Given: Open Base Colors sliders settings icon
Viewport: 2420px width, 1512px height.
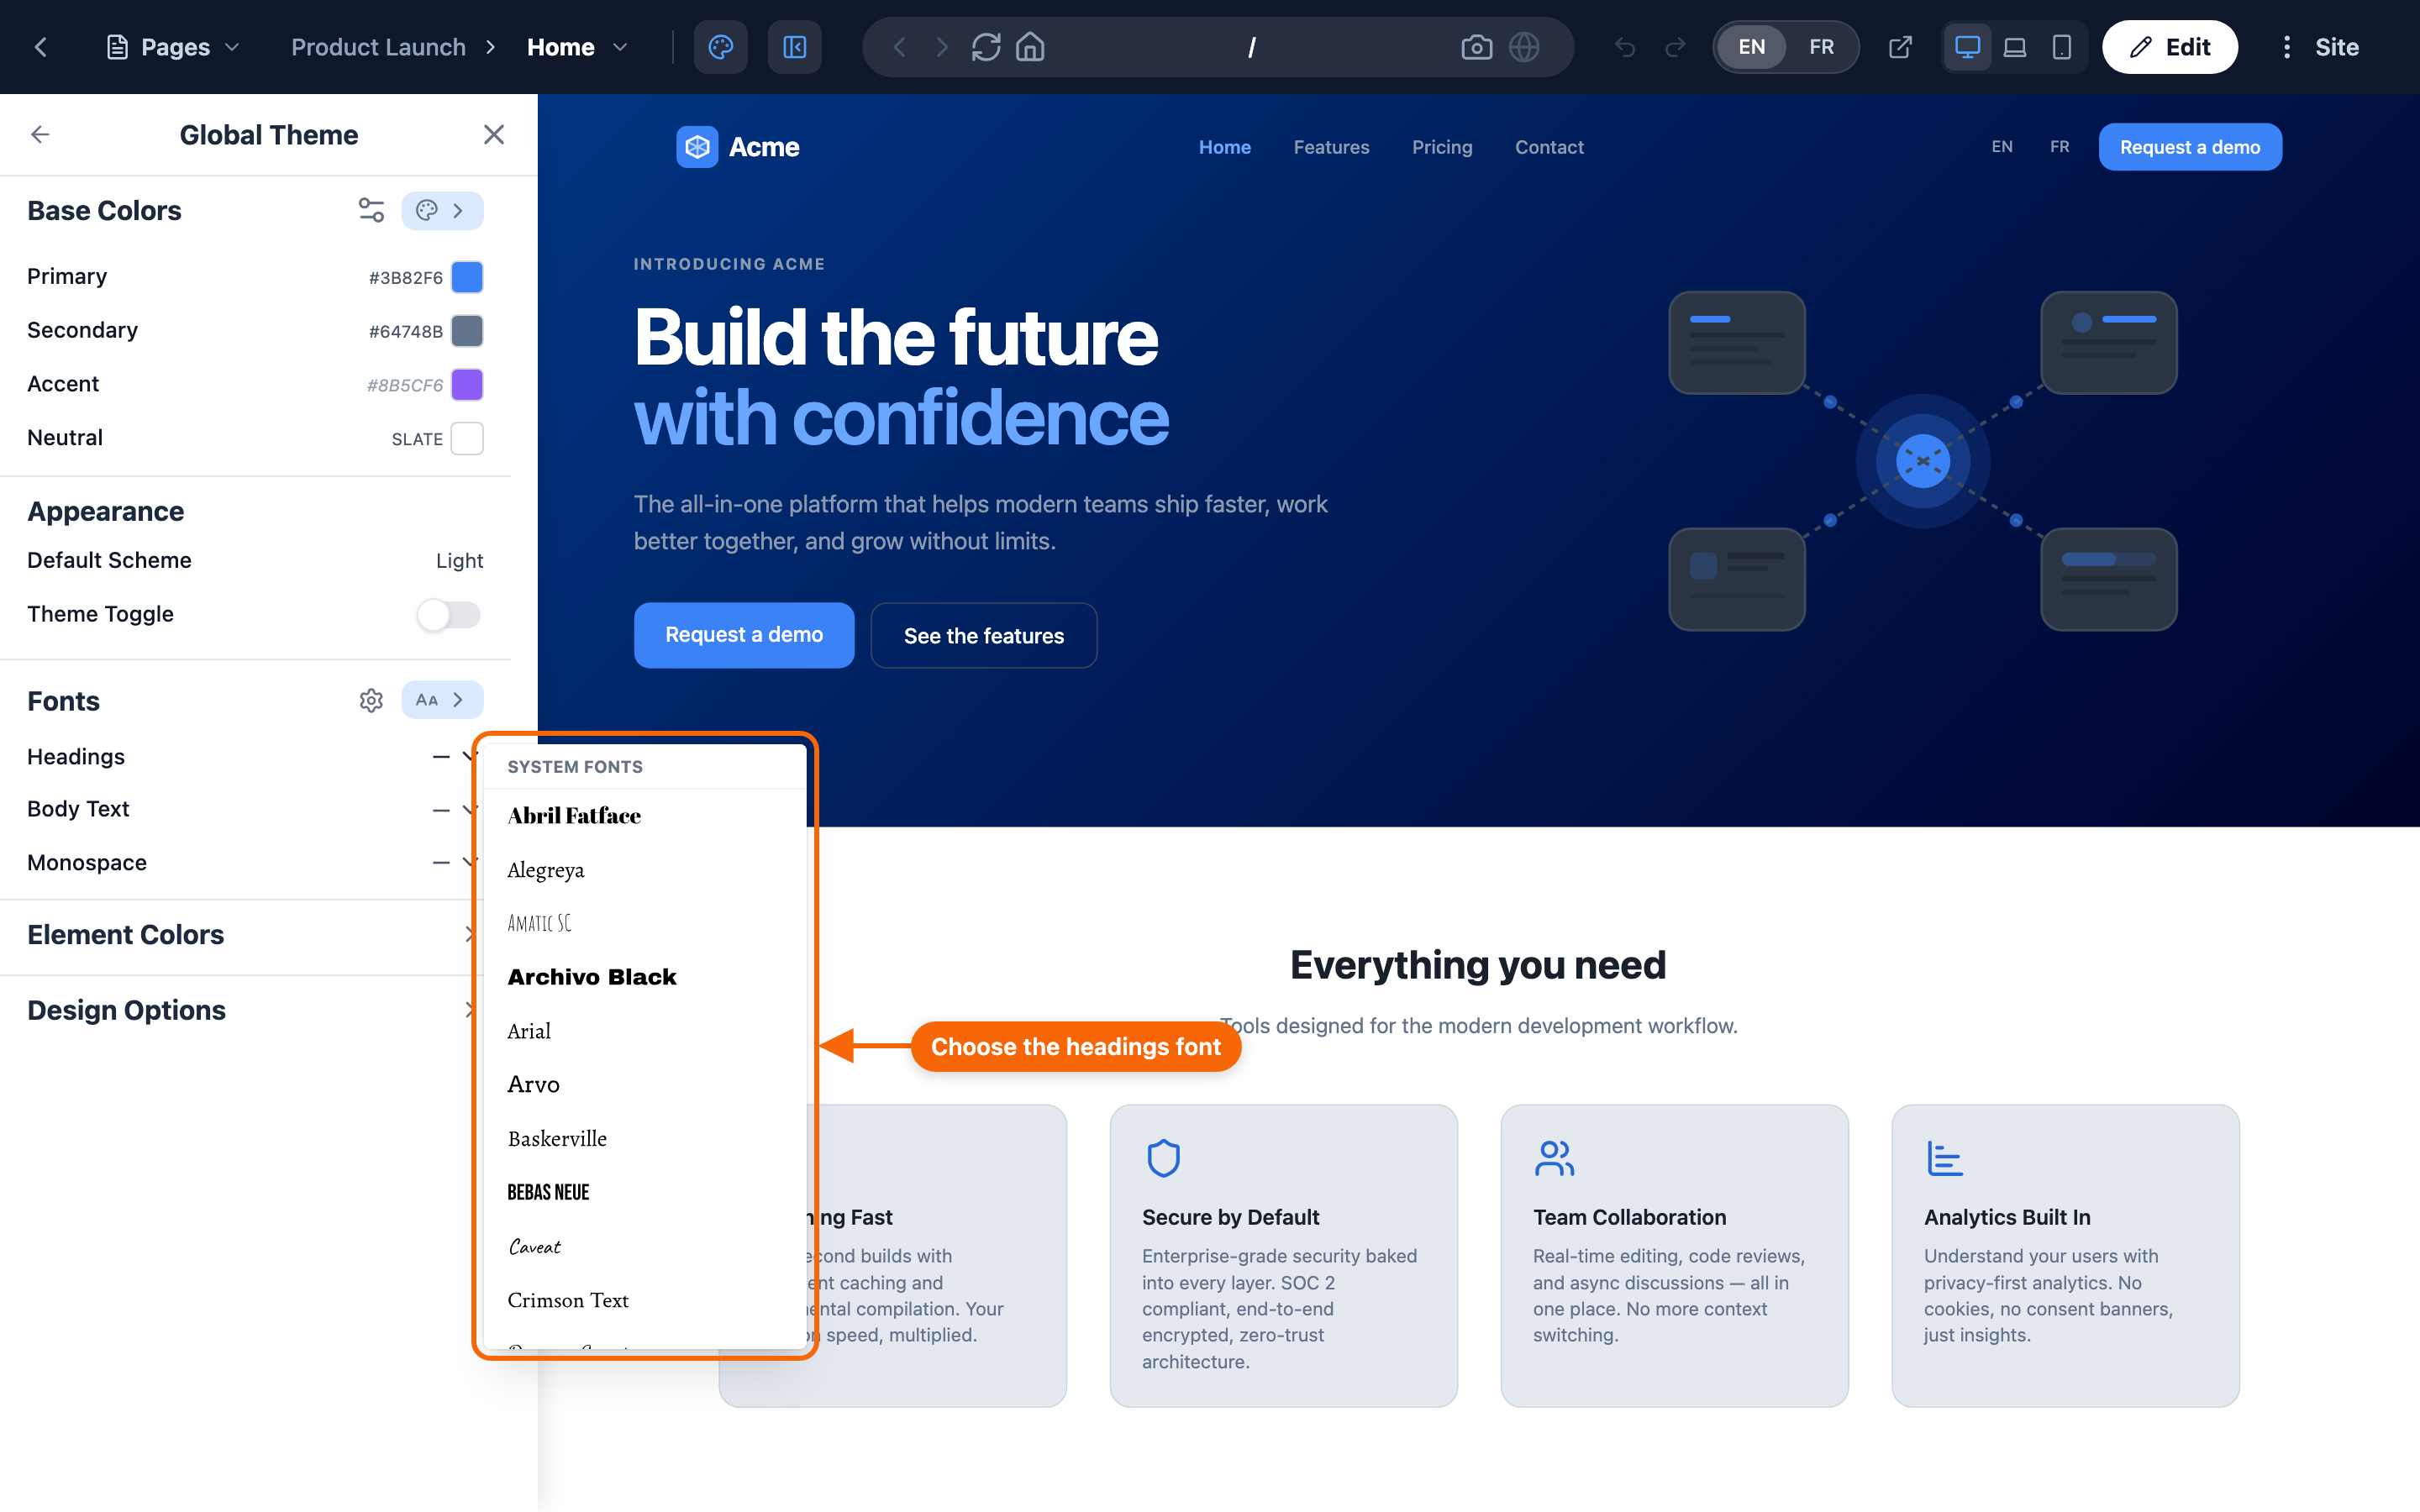Looking at the screenshot, I should coord(371,210).
